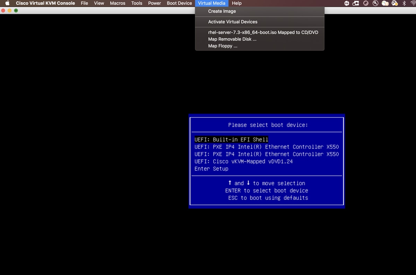
Task: Open the Apple menu
Action: click(x=7, y=3)
